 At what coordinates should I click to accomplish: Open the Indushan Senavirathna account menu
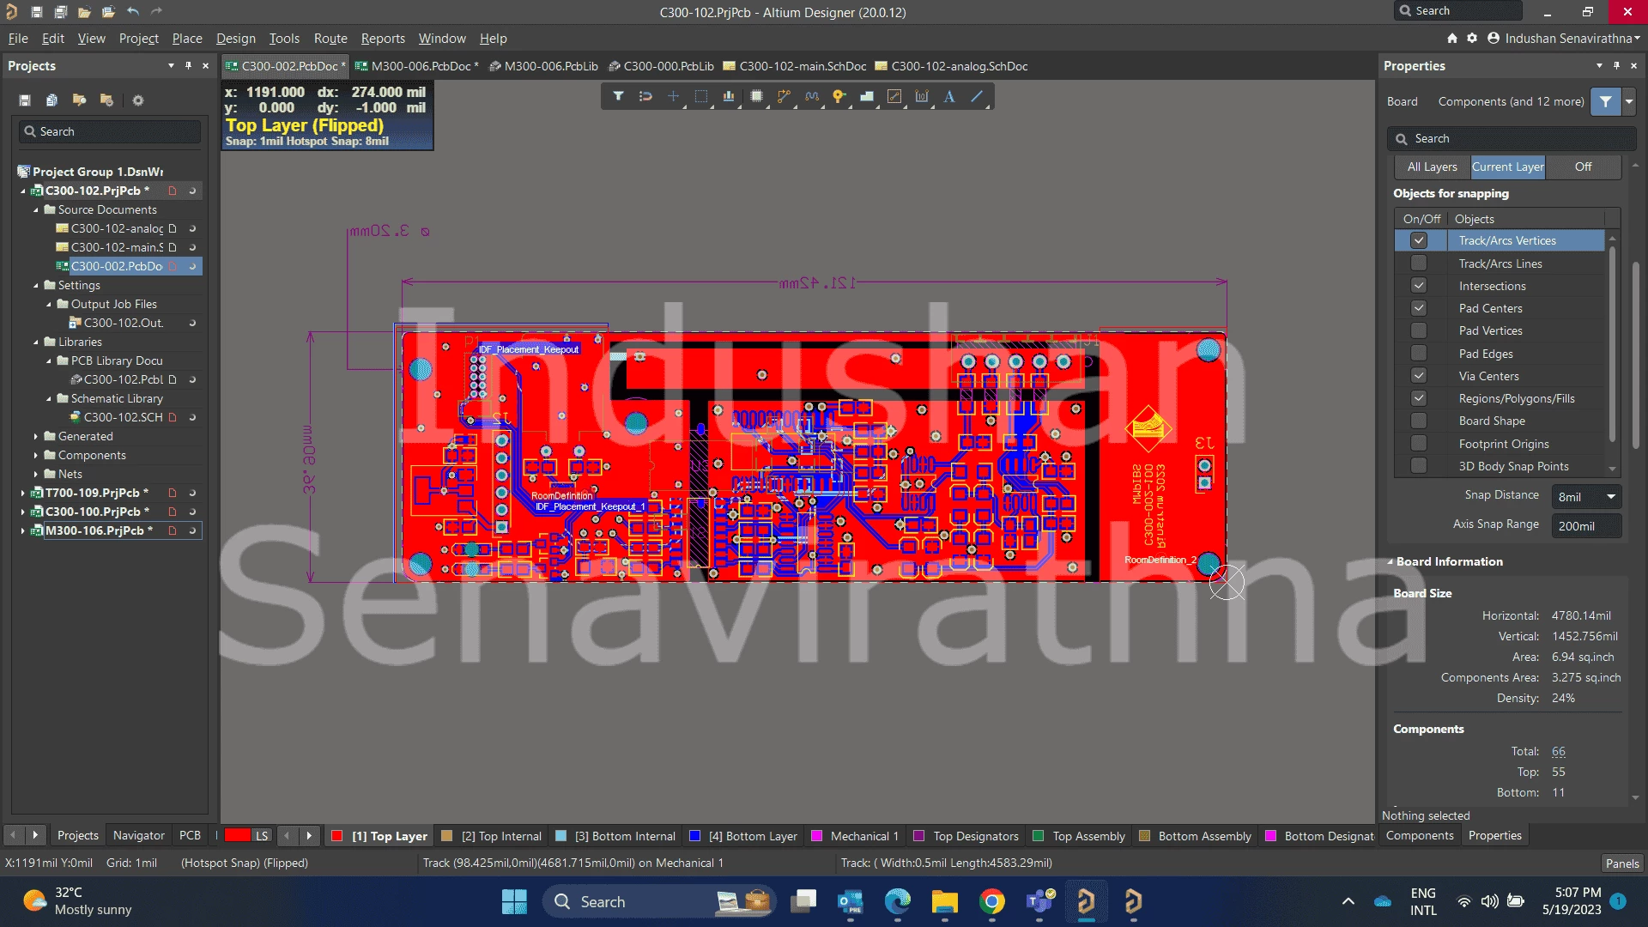[x=1564, y=39]
